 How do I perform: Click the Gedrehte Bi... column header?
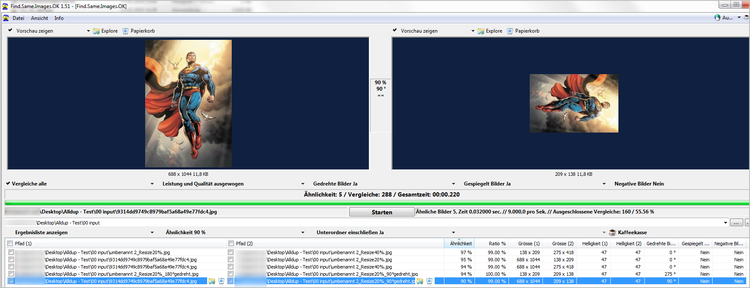661,244
